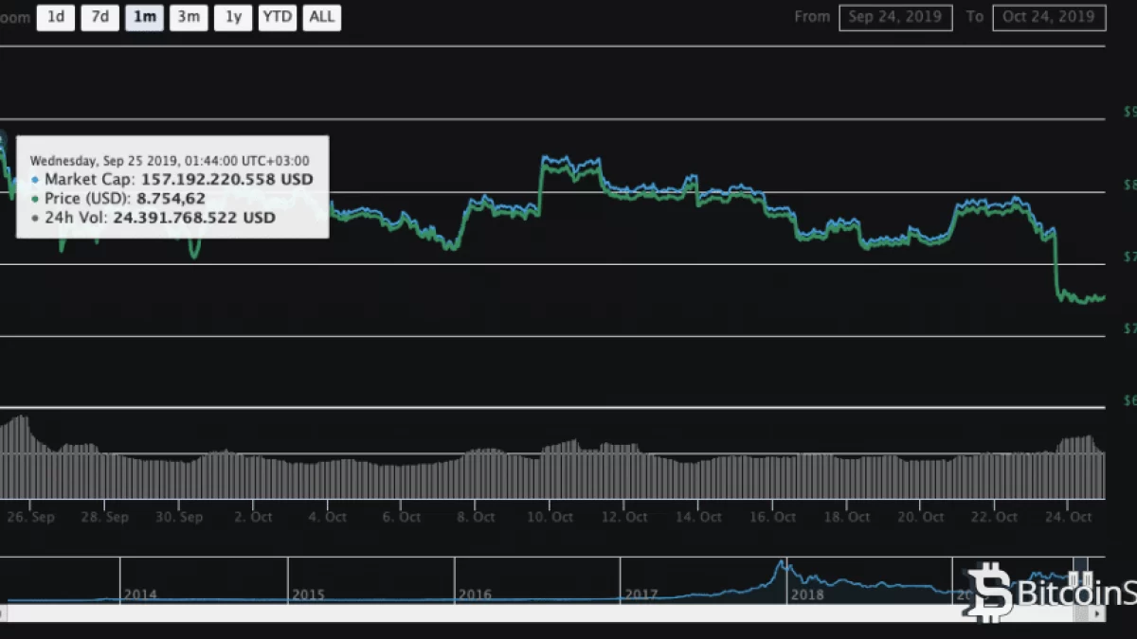Show ALL historical data
This screenshot has height=639, width=1137.
click(322, 18)
